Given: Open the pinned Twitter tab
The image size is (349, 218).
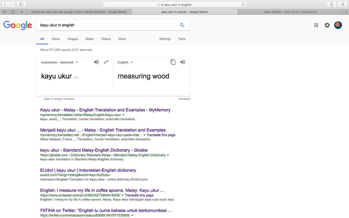Looking at the screenshot, I should pos(22,12).
